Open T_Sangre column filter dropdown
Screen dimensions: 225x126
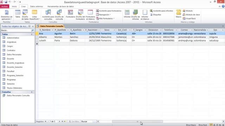point(145,30)
